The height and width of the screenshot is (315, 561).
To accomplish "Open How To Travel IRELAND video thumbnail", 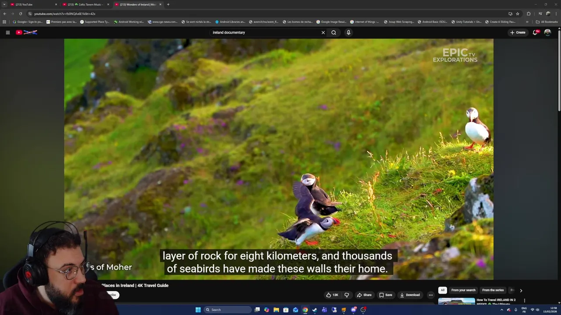I will [456, 301].
